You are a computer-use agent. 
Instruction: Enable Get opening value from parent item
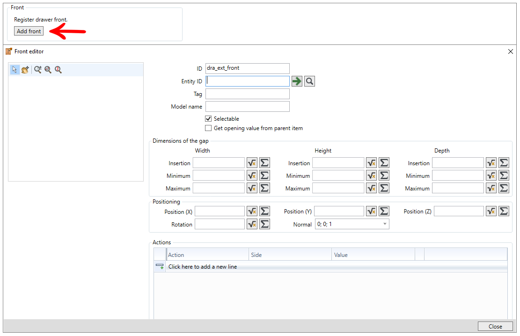(208, 128)
